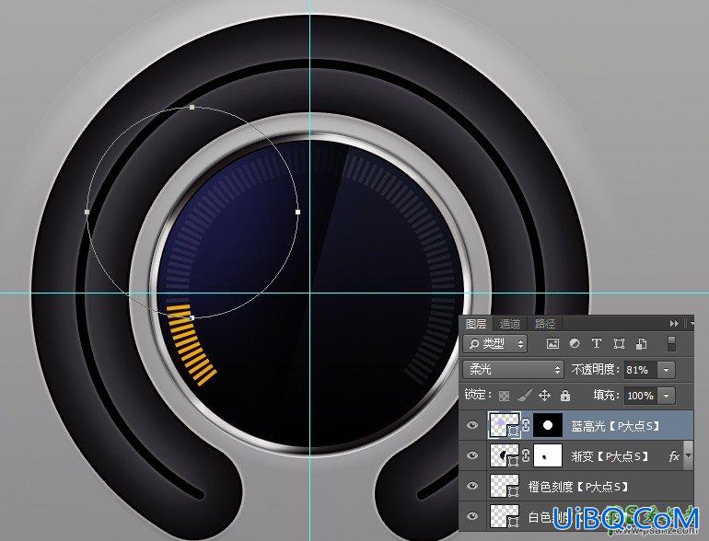This screenshot has width=709, height=541.
Task: Click mask link icon on 蓝高光 layer
Action: click(x=526, y=425)
